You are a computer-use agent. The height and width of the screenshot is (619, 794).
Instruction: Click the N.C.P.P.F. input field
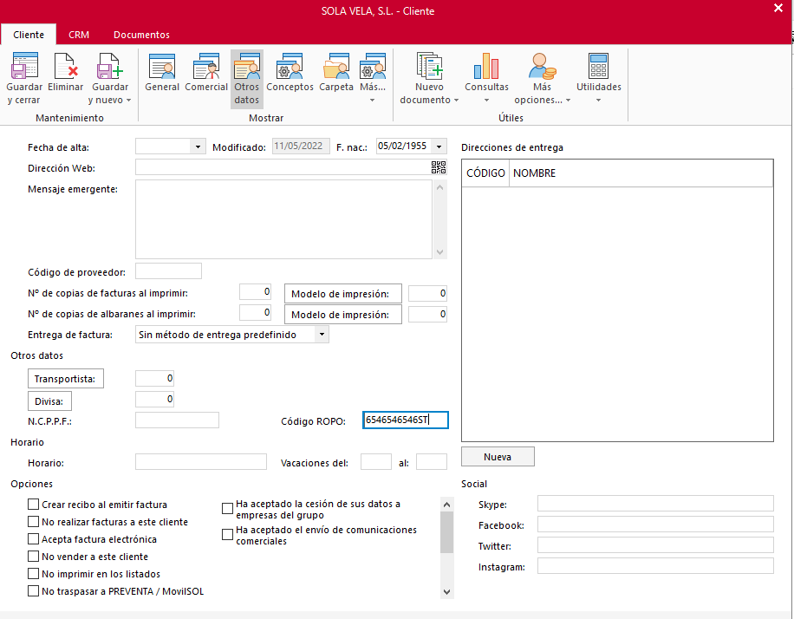[177, 420]
